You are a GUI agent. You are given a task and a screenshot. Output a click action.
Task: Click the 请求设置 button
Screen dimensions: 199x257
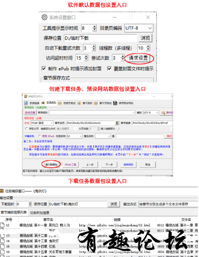pos(138,58)
